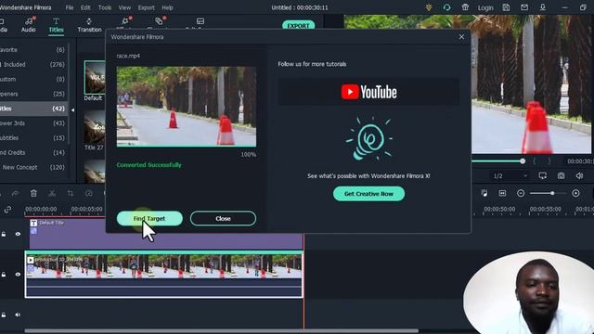This screenshot has height=334, width=594.
Task: Open the Tools menu
Action: pyautogui.click(x=105, y=7)
